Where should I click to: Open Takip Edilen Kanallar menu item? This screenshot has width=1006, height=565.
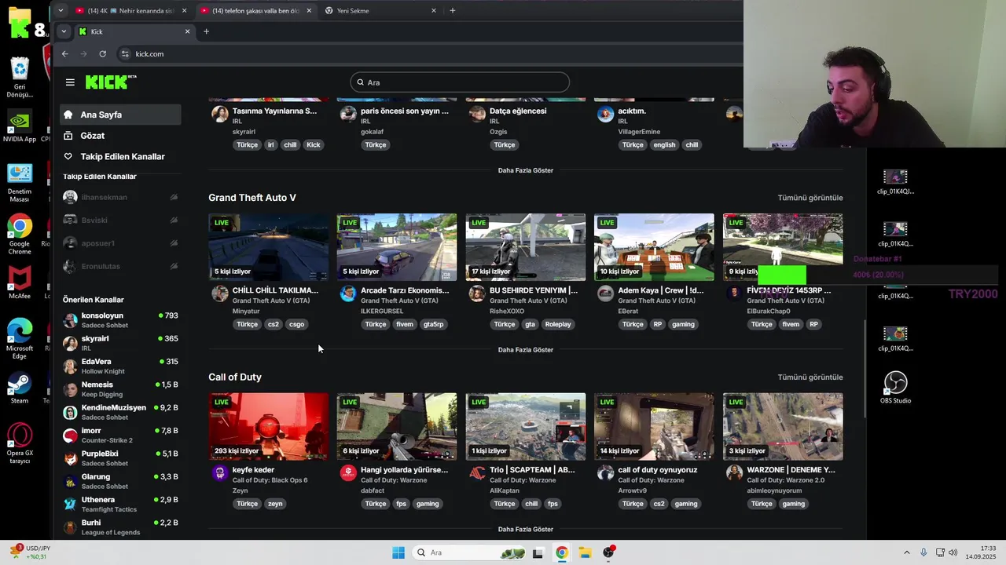pyautogui.click(x=120, y=156)
